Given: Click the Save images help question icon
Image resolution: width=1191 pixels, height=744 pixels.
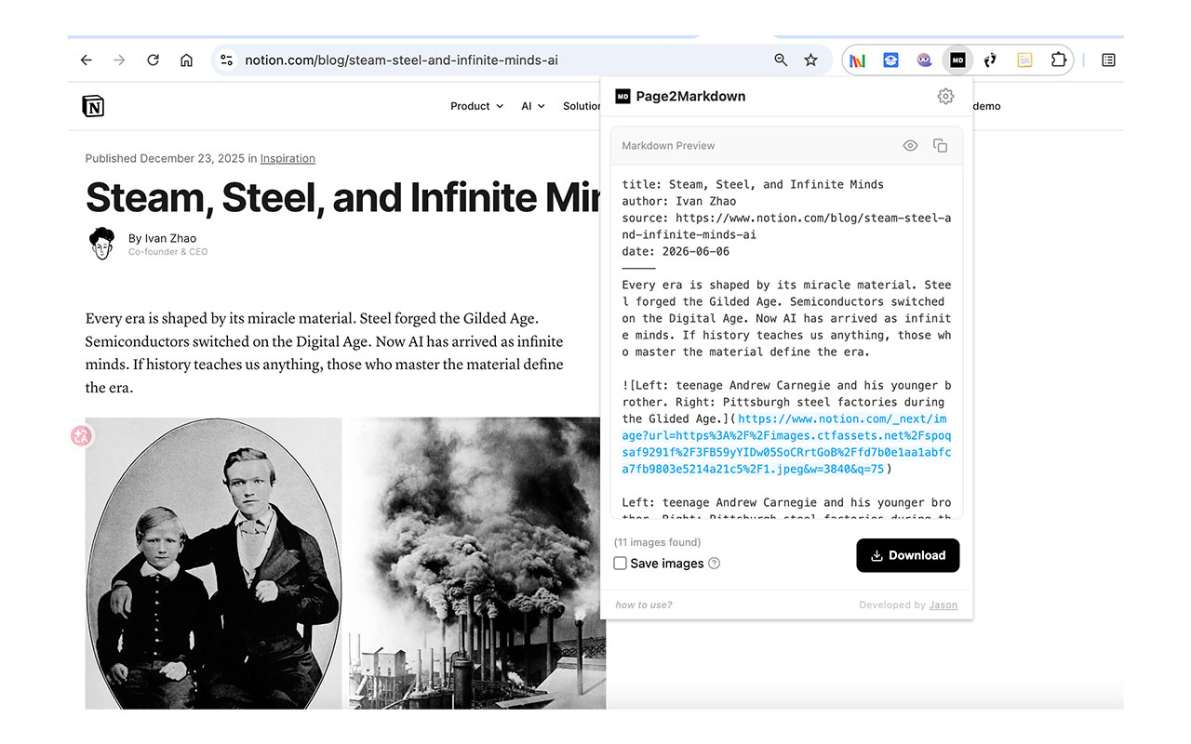Looking at the screenshot, I should pyautogui.click(x=715, y=564).
